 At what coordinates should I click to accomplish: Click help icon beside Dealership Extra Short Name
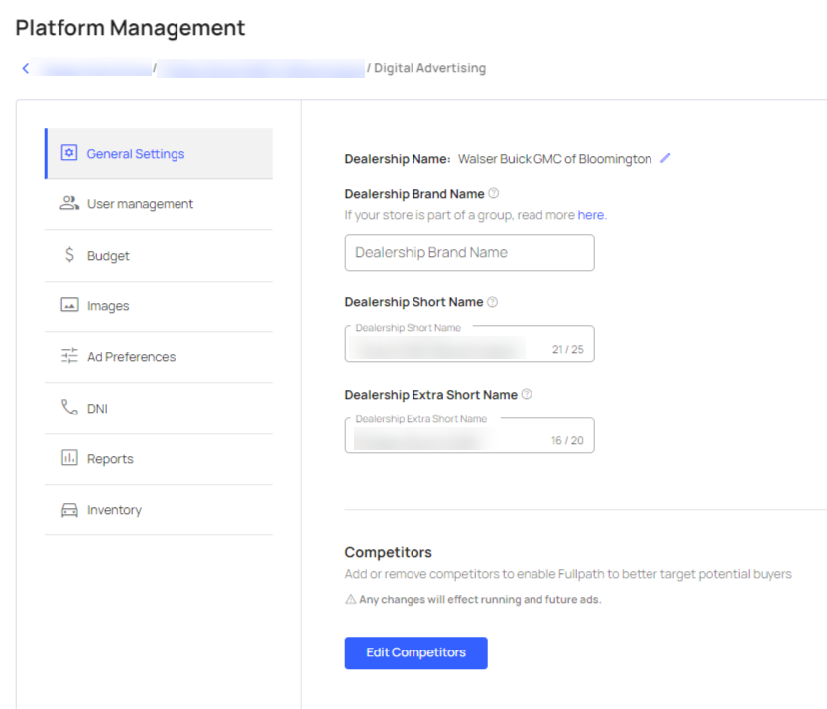coord(527,394)
